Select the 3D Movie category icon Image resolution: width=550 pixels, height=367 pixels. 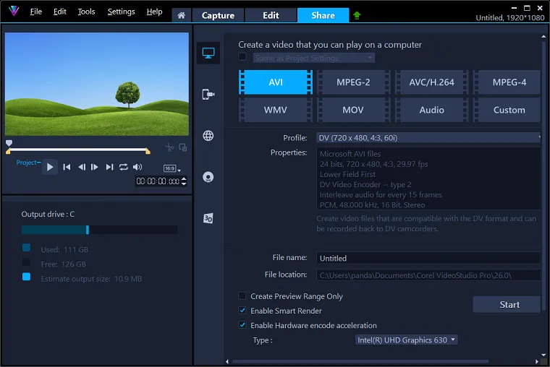[208, 218]
